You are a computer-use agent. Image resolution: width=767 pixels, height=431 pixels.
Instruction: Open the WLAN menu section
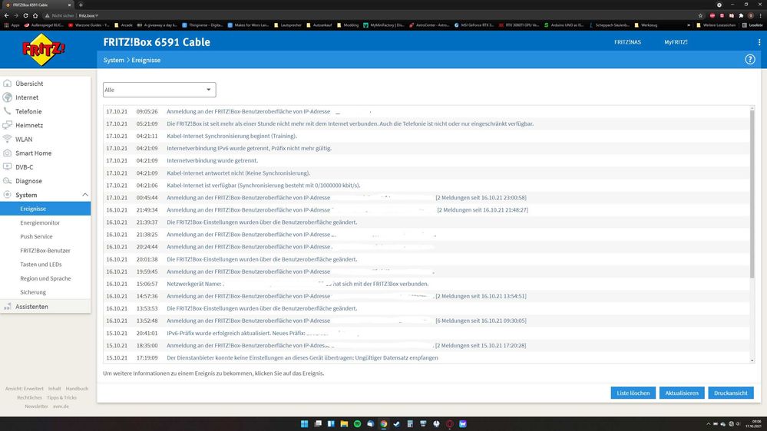pyautogui.click(x=24, y=140)
